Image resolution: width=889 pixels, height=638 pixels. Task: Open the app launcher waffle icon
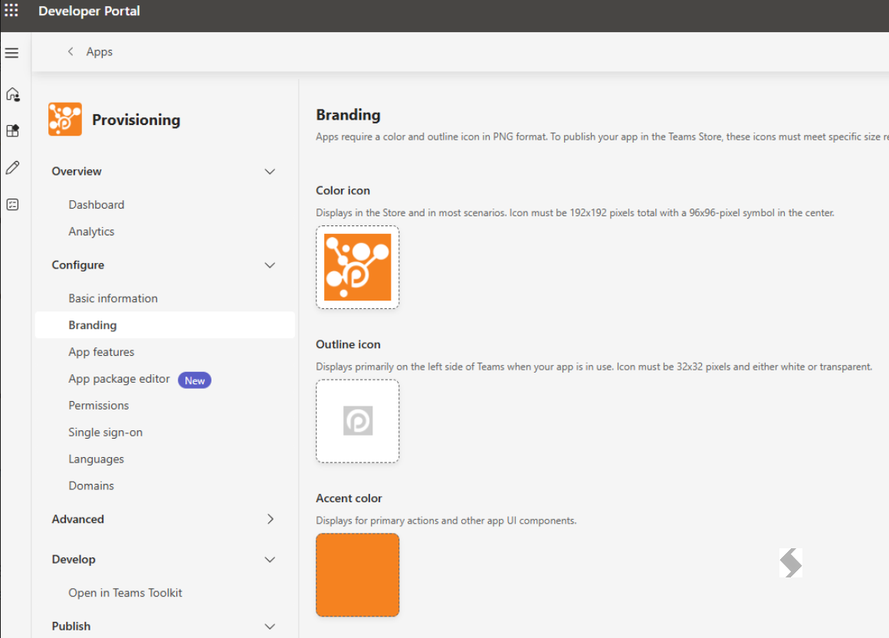(11, 10)
